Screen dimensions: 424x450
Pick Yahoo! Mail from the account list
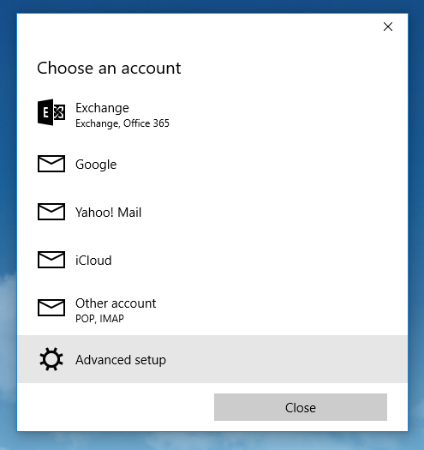point(212,212)
